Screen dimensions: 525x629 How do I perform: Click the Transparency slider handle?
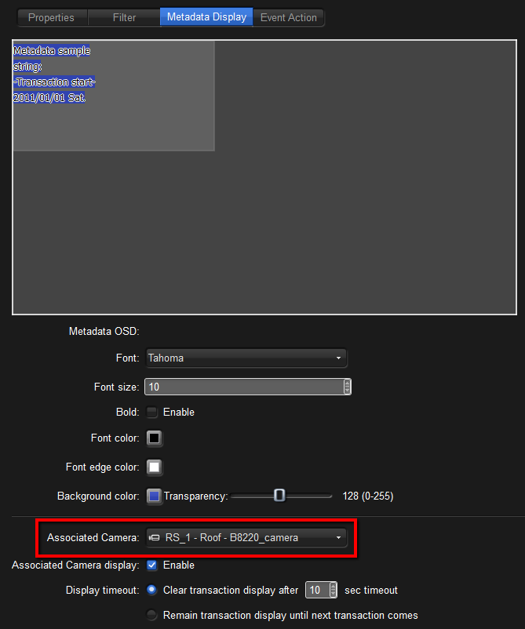[x=279, y=496]
